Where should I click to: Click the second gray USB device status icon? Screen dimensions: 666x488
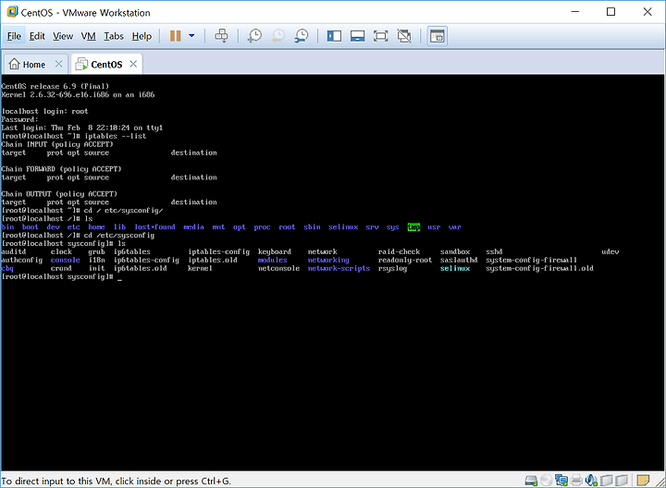pos(622,481)
